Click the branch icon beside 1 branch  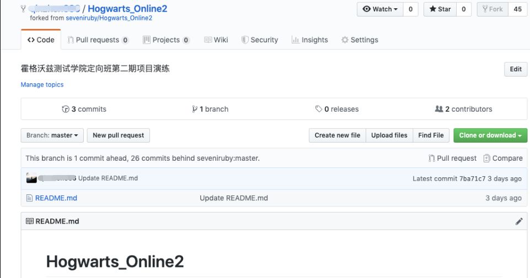pos(195,109)
